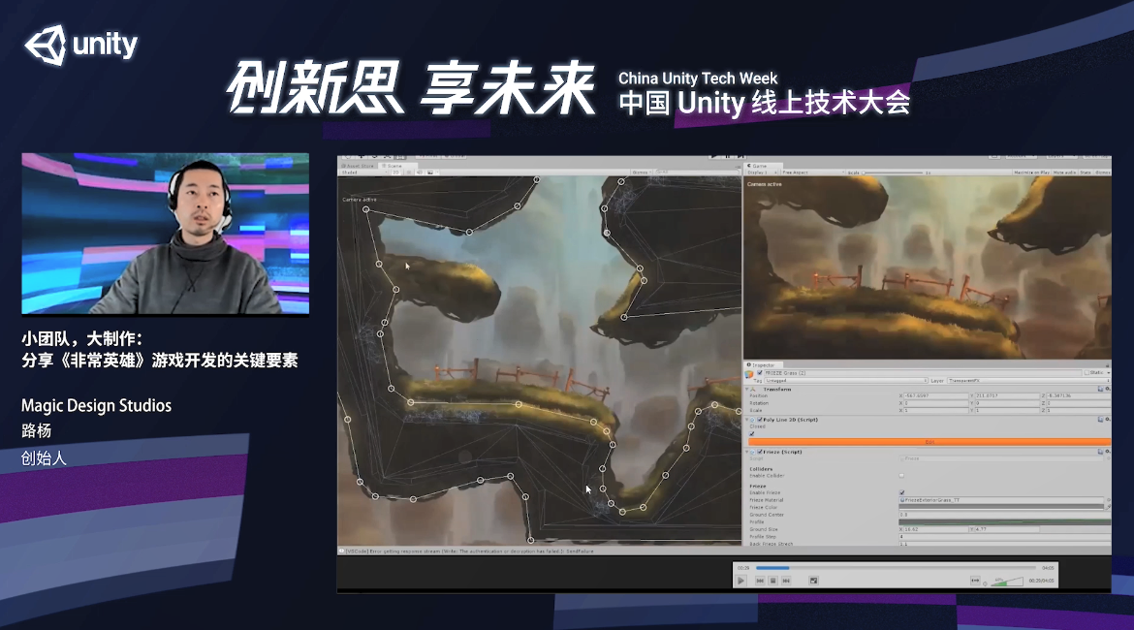
Task: Adjust the Game view Scale slider
Action: tap(893, 173)
